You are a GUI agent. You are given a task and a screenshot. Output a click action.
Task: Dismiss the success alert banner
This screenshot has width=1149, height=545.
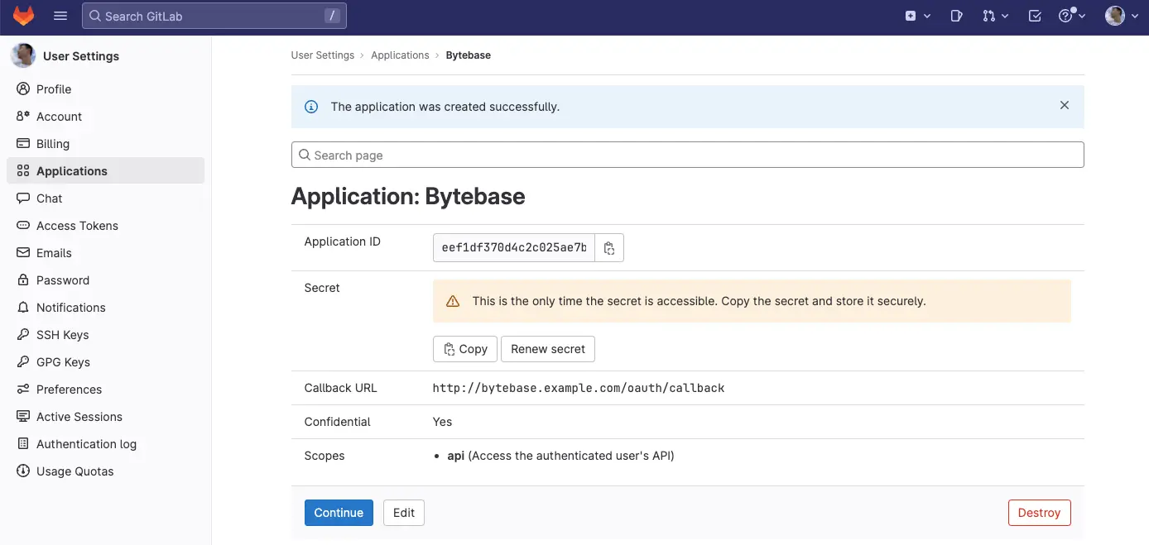tap(1065, 105)
